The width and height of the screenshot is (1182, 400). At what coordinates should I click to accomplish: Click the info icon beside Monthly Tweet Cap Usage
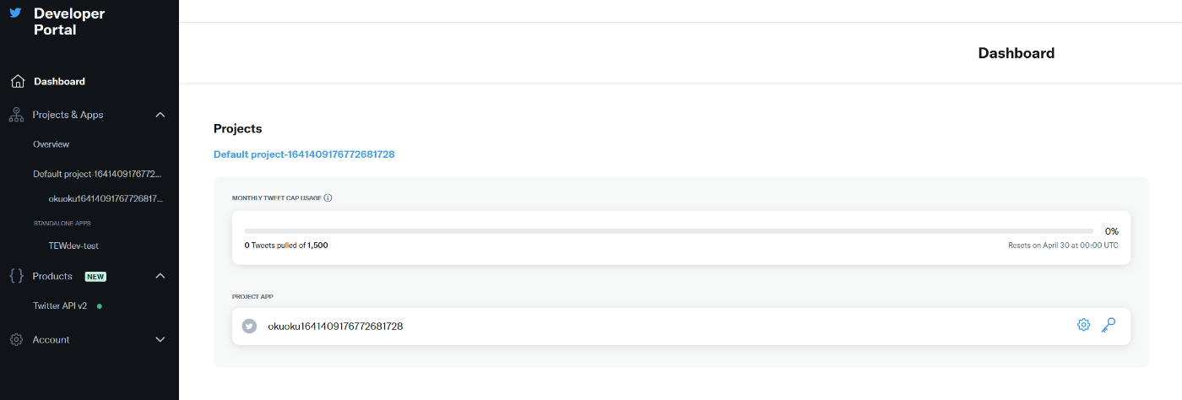(x=328, y=198)
